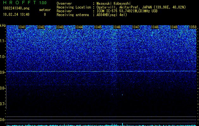Click the 1348 time marker
The width and height of the screenshot is (199, 126).
[155, 27]
